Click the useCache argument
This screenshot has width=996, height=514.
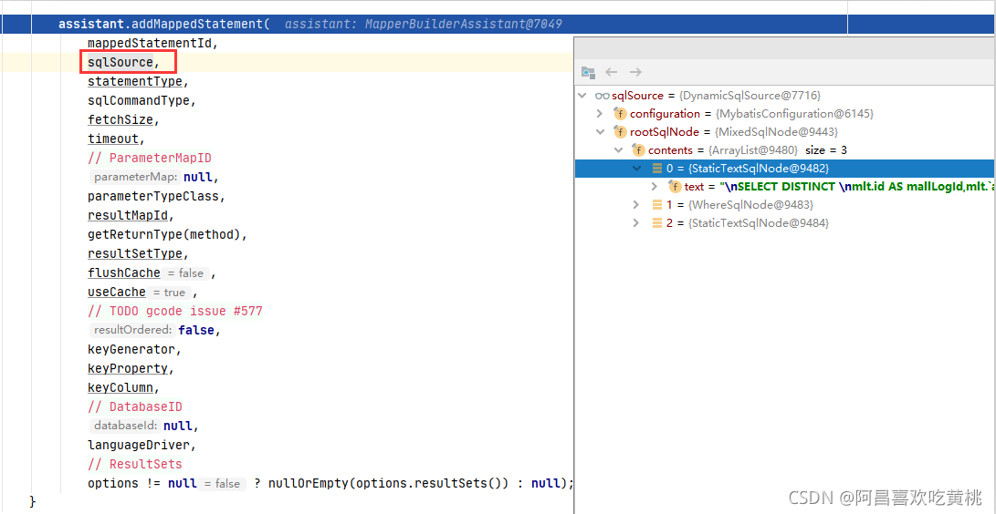tap(117, 292)
